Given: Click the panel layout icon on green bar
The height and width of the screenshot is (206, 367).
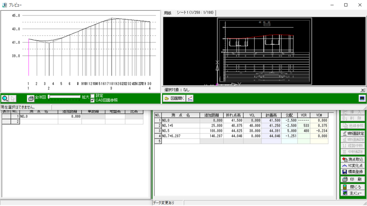Looking at the screenshot, I should [x=362, y=99].
